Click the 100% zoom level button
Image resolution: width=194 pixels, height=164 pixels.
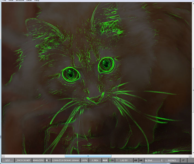tap(84, 160)
